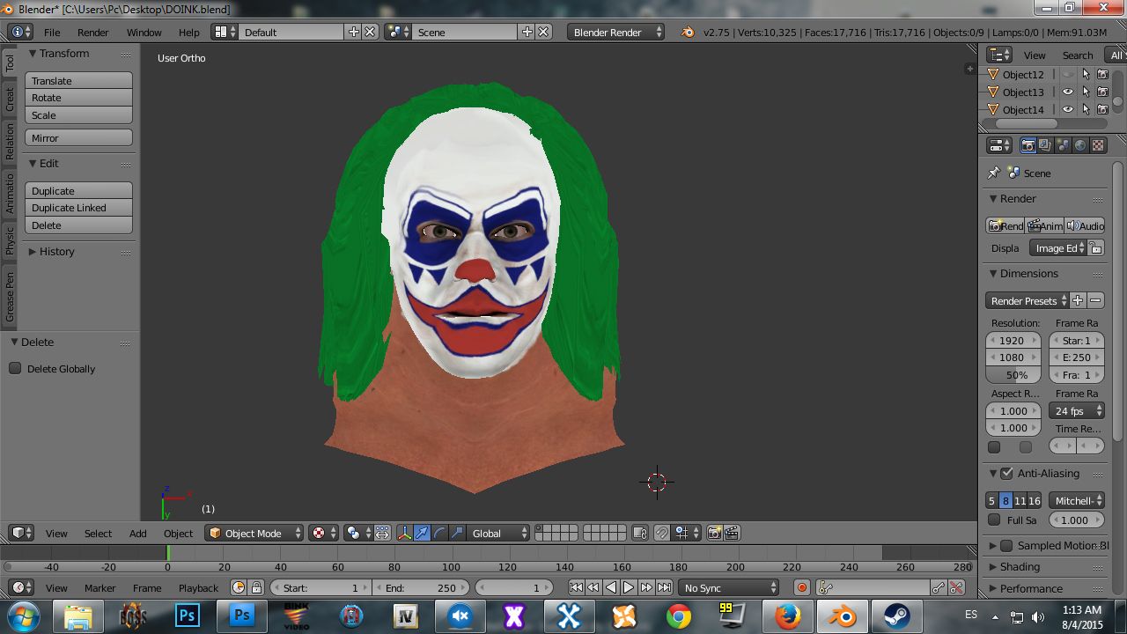The width and height of the screenshot is (1127, 634).
Task: Click the pin icon beside Scene in properties
Action: point(994,173)
